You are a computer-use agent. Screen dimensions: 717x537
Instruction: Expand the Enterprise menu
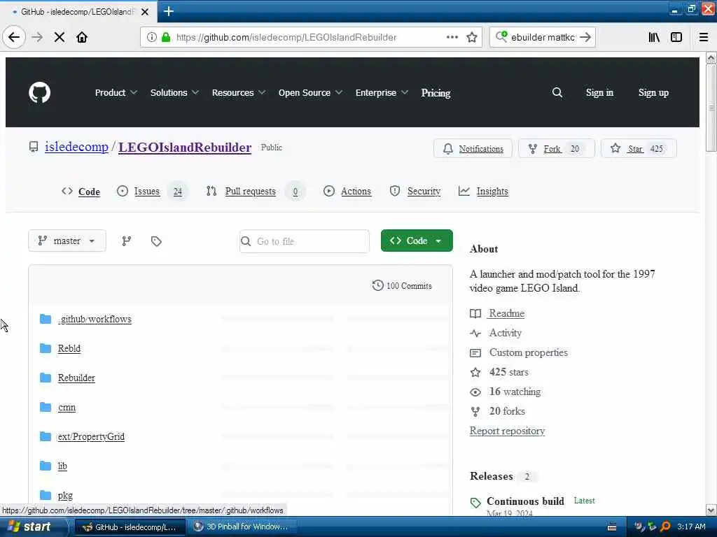[382, 93]
